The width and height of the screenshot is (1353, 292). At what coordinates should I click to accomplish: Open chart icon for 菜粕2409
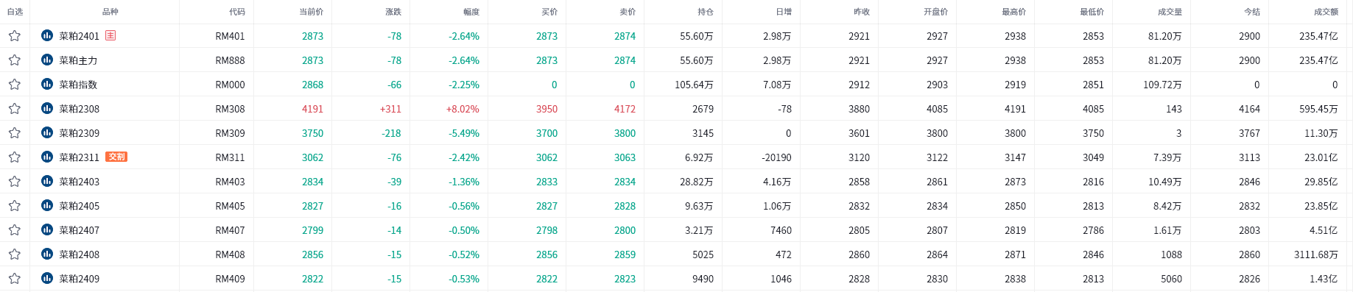pos(47,278)
